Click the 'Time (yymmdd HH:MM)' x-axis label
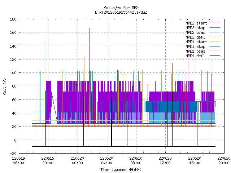 [x=121, y=170]
